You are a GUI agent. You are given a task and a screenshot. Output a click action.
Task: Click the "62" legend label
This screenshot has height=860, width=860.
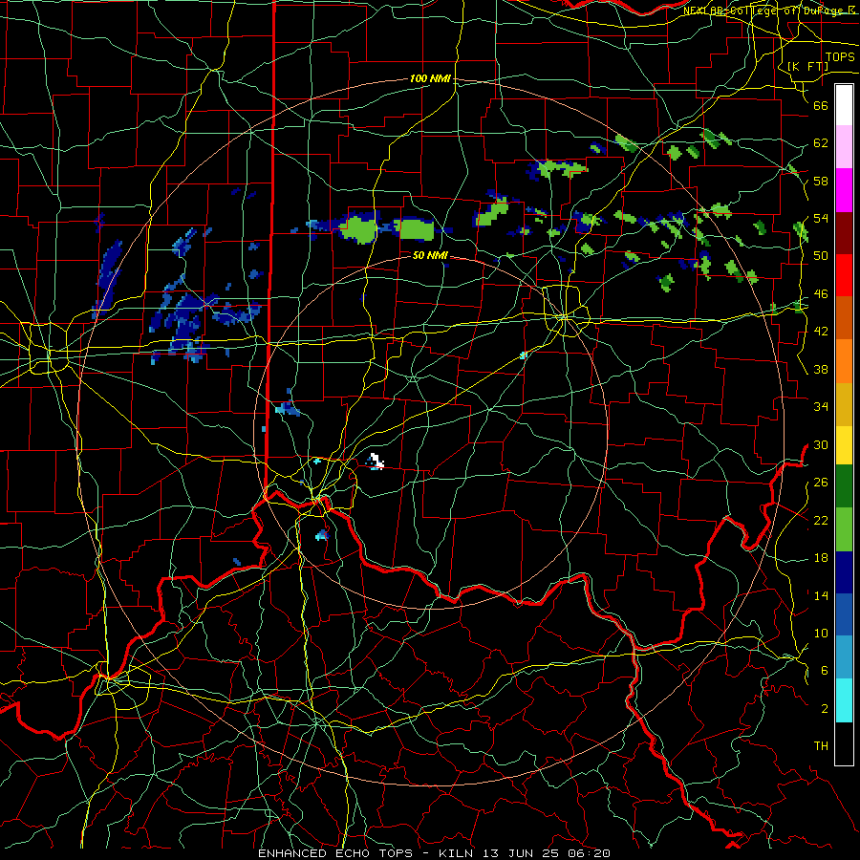coord(821,143)
